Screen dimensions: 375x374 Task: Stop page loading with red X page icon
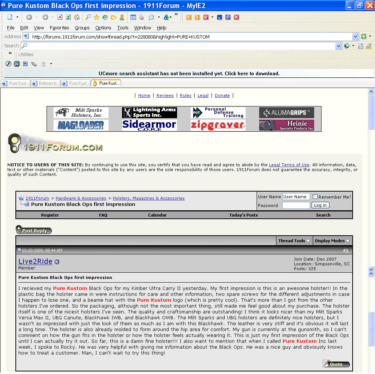click(x=60, y=17)
